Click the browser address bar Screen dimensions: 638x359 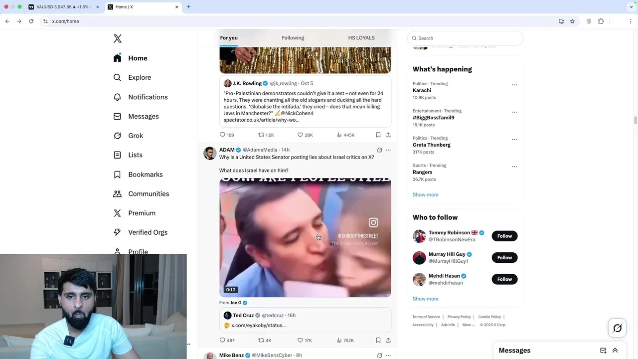299,21
